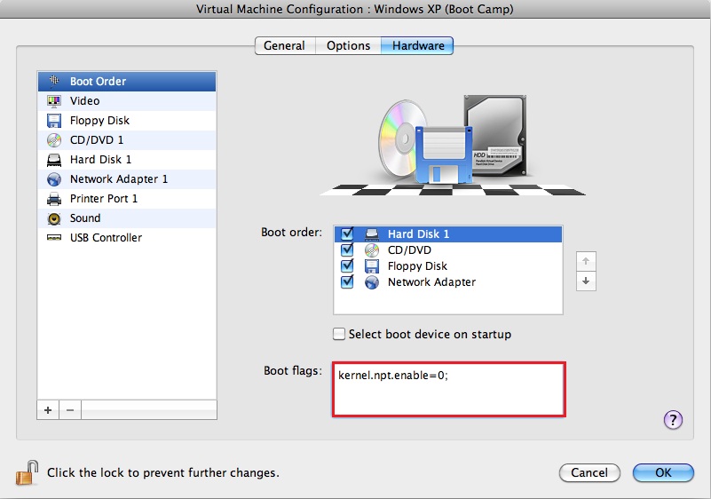Click the Network Adapter globe icon in boot order
This screenshot has height=499, width=711.
coord(372,282)
